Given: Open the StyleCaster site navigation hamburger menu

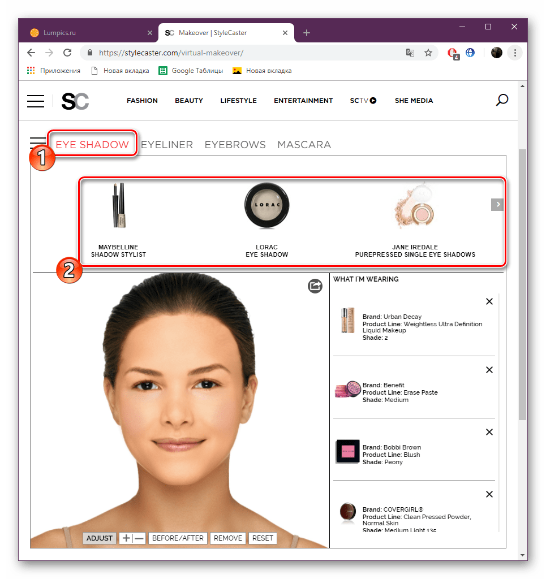Looking at the screenshot, I should pyautogui.click(x=35, y=101).
